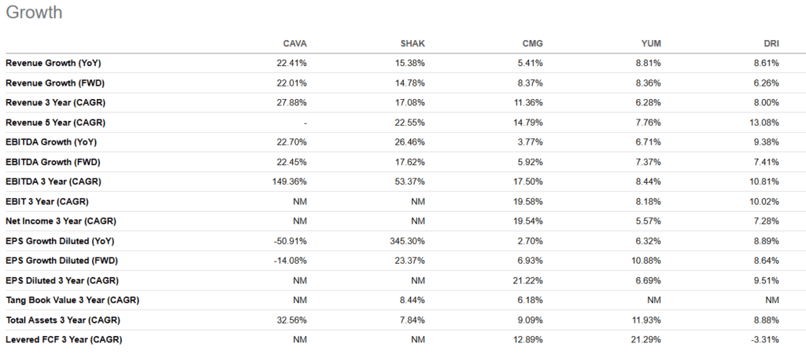Select the CMG column header

coord(531,42)
